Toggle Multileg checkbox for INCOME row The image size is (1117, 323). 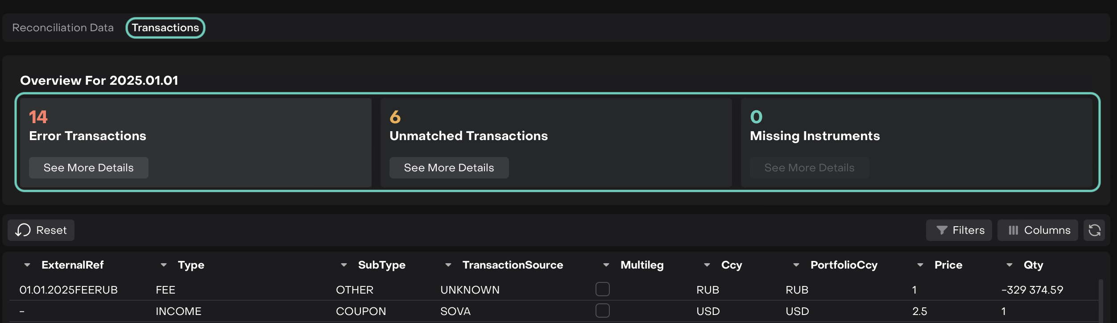(x=602, y=311)
